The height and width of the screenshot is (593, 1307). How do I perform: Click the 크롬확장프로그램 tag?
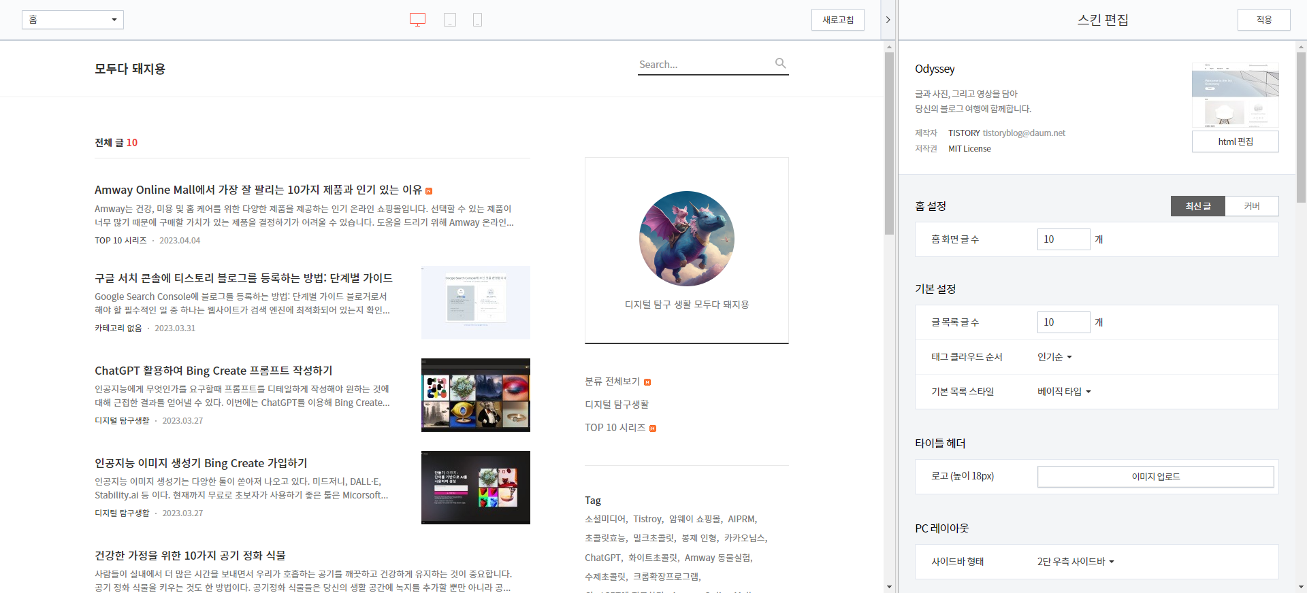[x=666, y=577]
